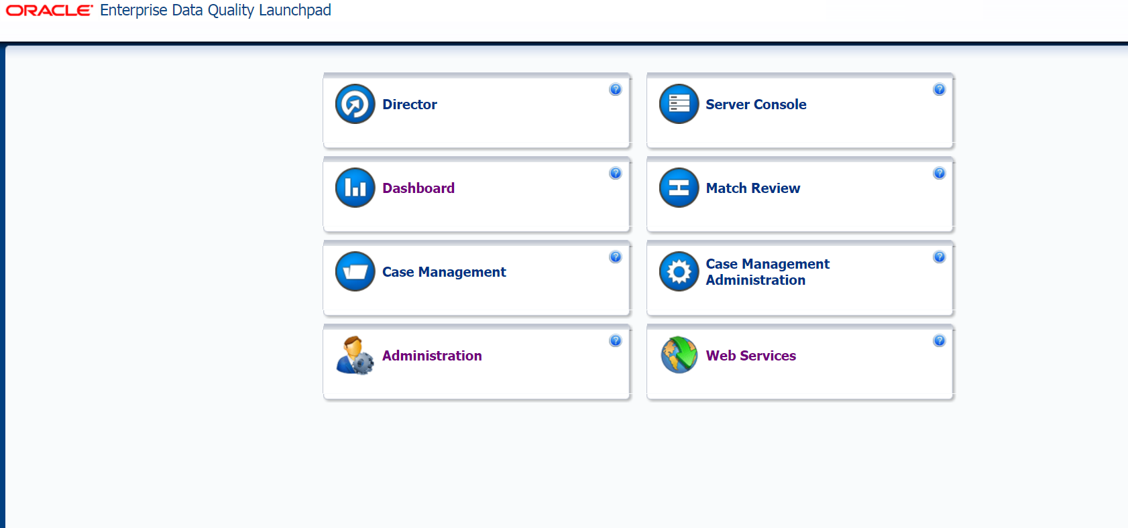Viewport: 1128px width, 528px height.
Task: Launch the Case Management link
Action: tap(444, 272)
